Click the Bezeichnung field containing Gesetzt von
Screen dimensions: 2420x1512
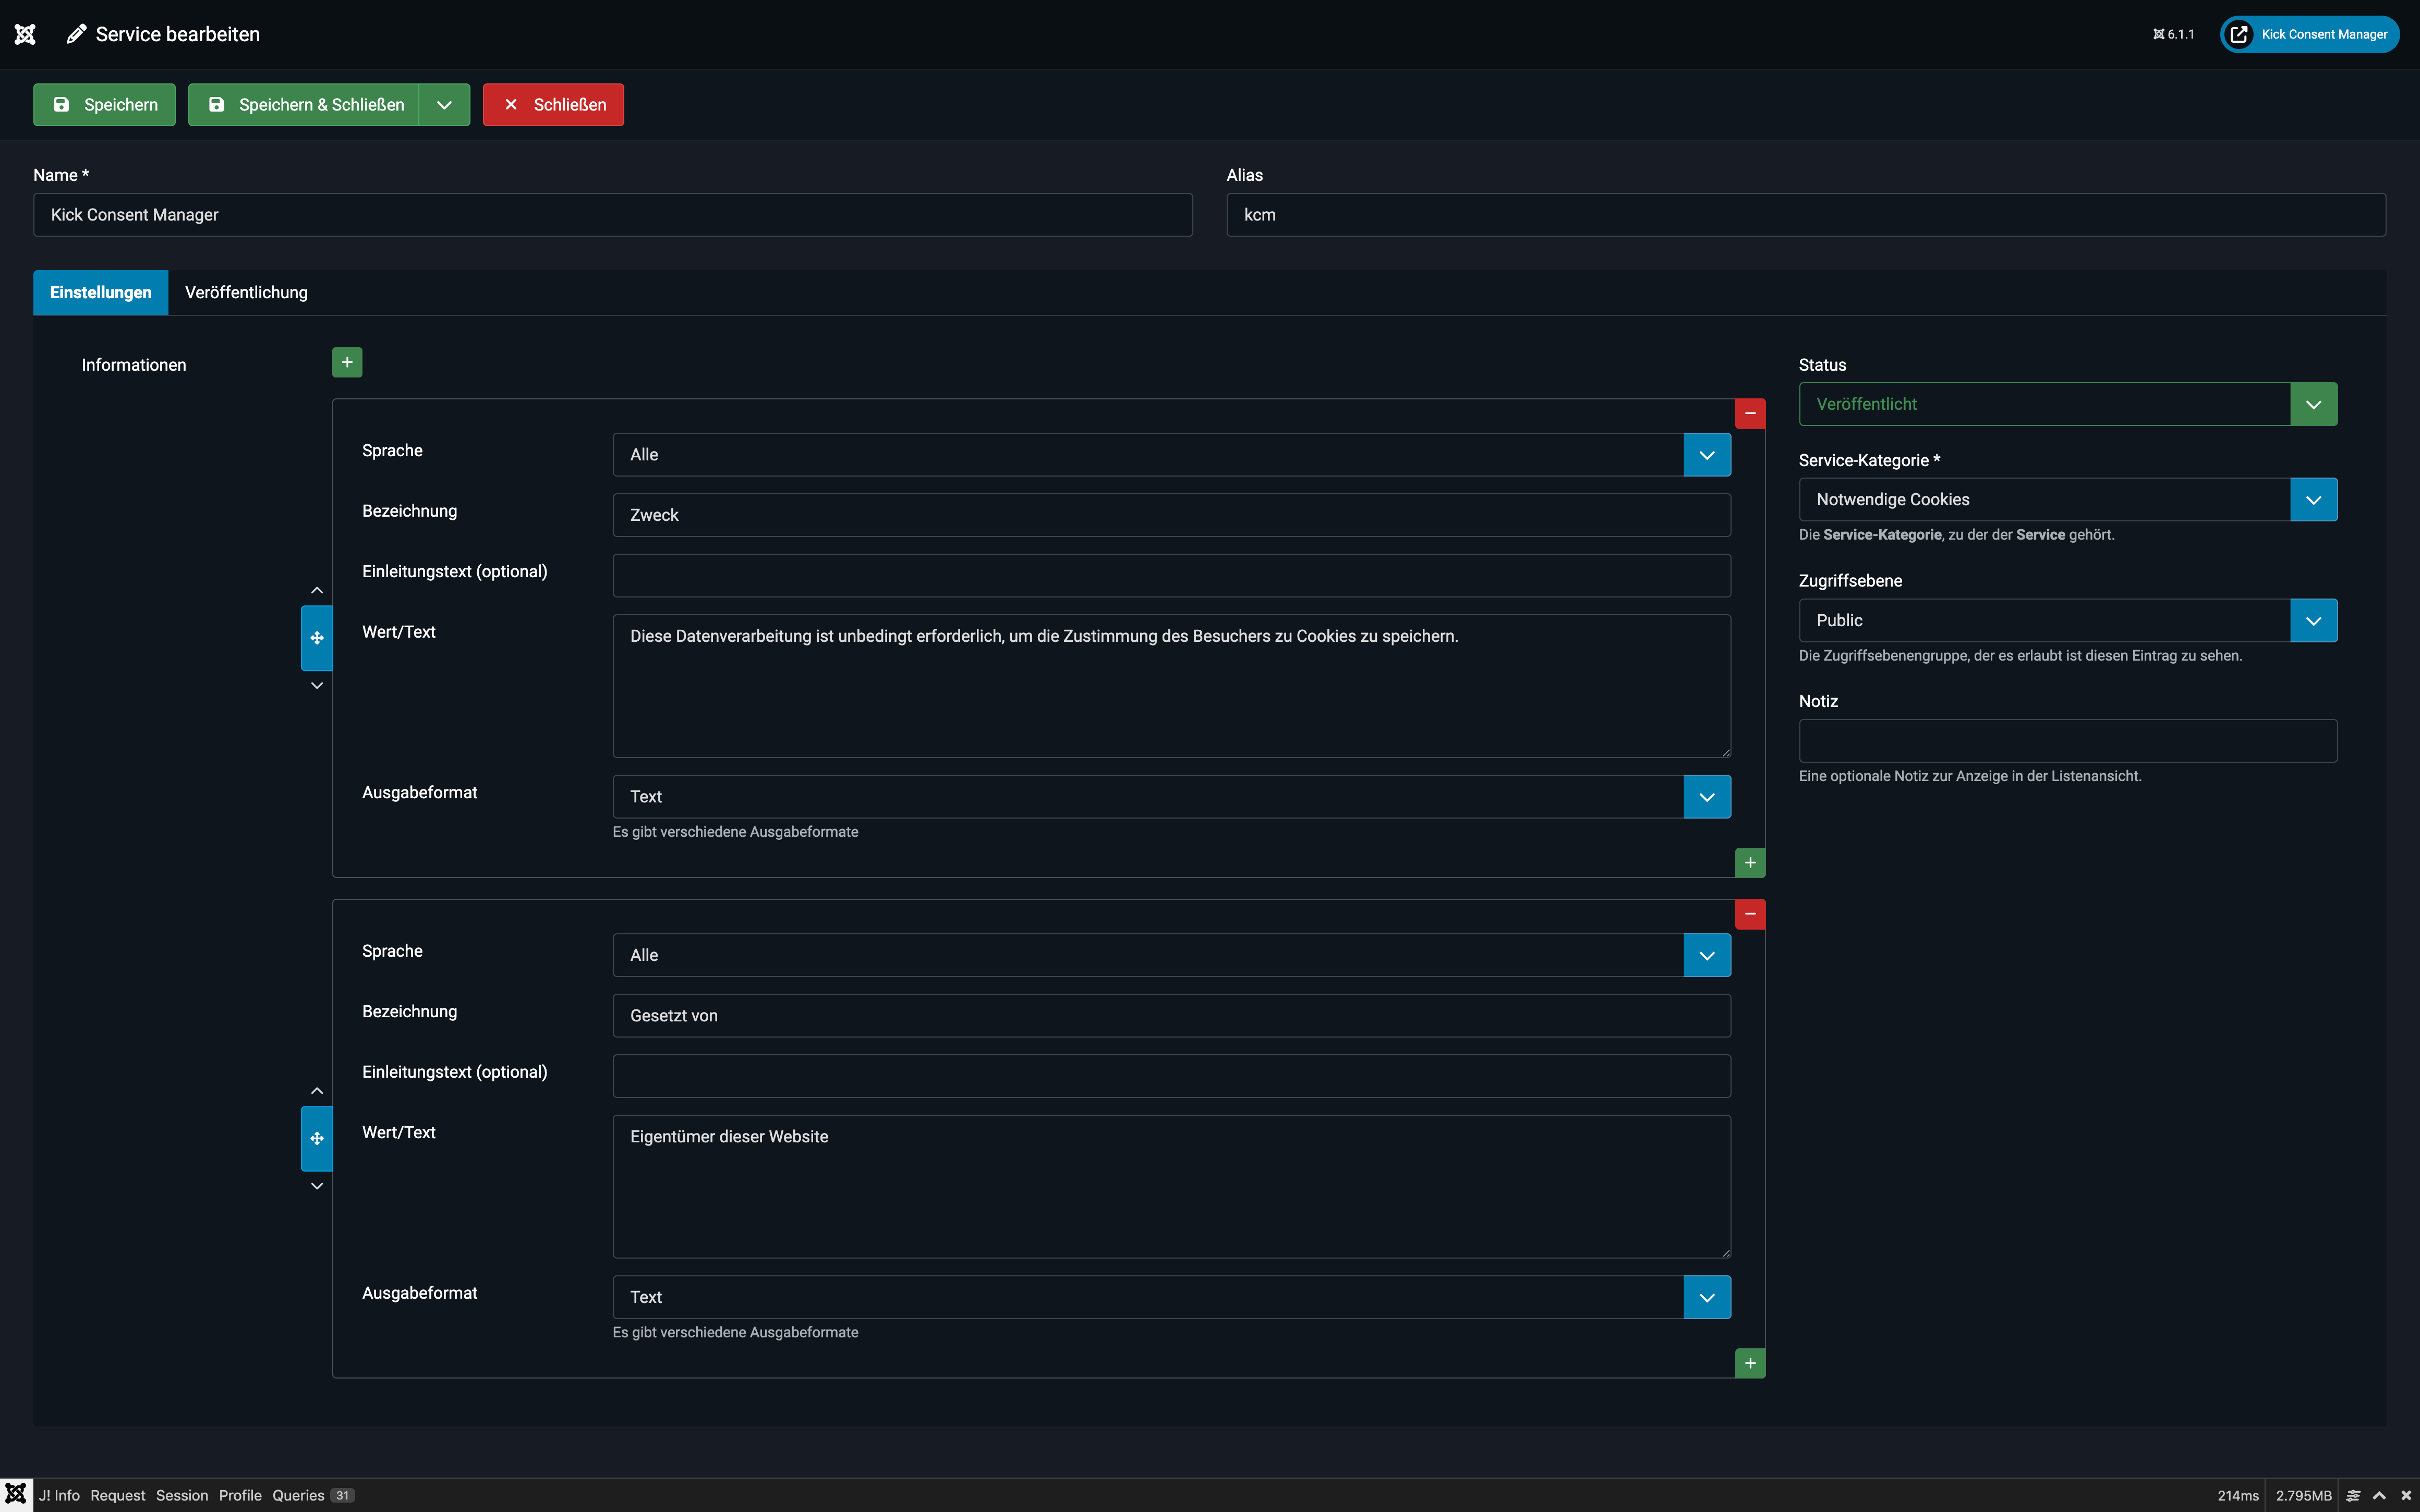click(x=1172, y=1016)
